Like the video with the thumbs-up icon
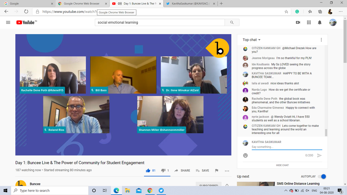 click(x=148, y=170)
